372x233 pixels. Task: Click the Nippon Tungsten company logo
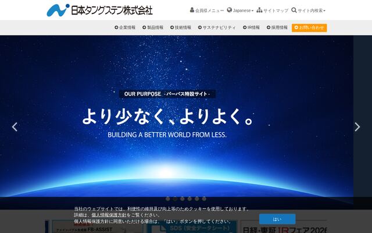pyautogui.click(x=99, y=10)
